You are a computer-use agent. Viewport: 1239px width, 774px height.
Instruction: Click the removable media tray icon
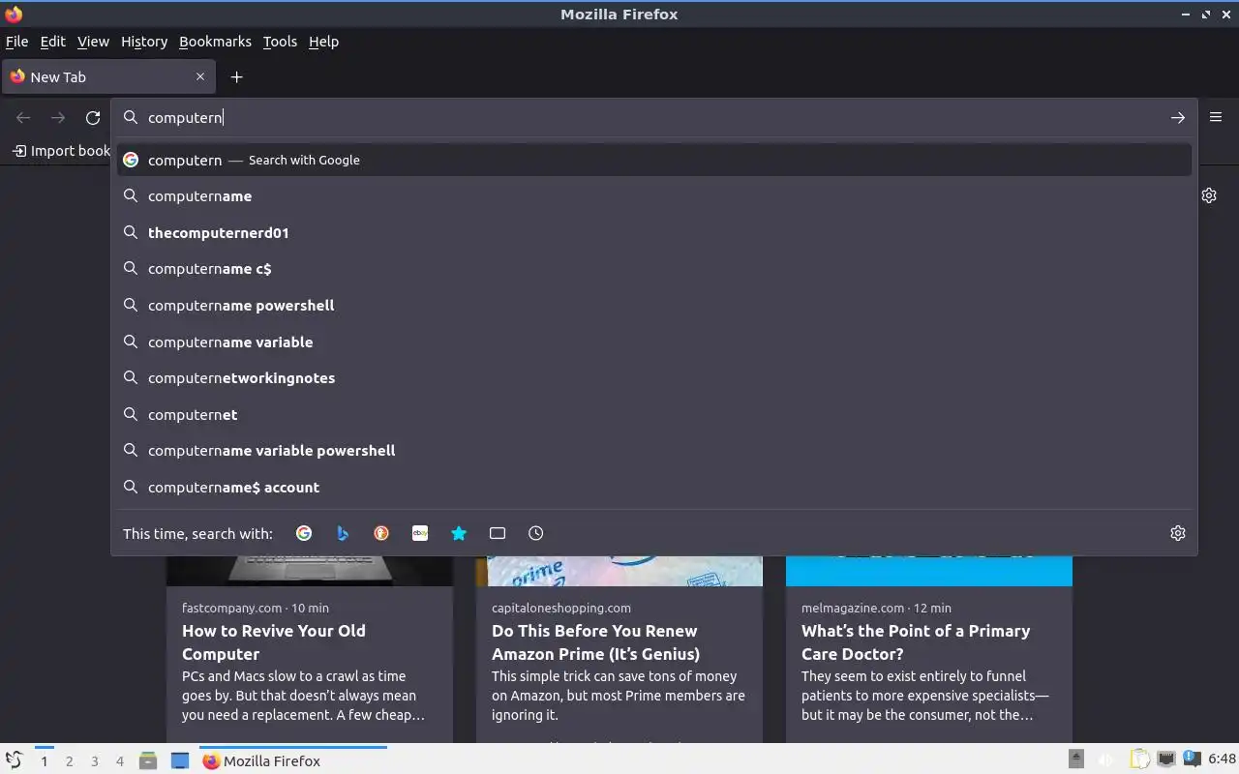click(1076, 759)
